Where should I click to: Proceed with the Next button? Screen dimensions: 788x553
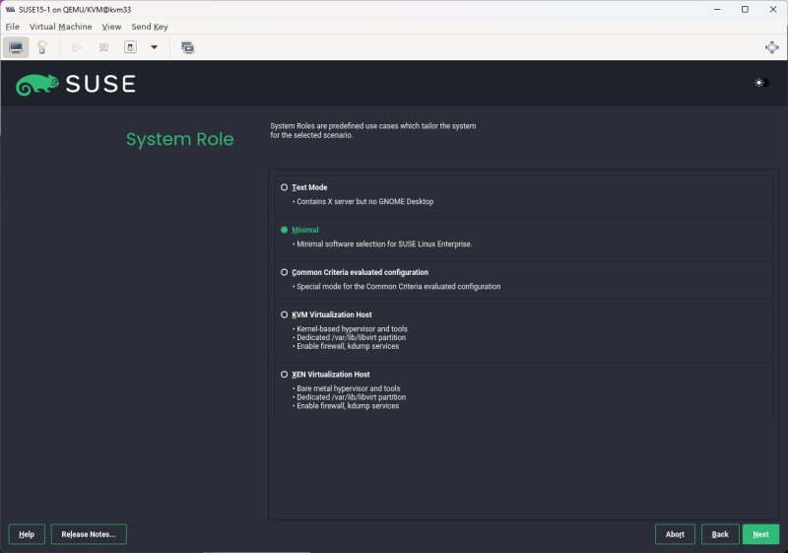[x=760, y=534]
